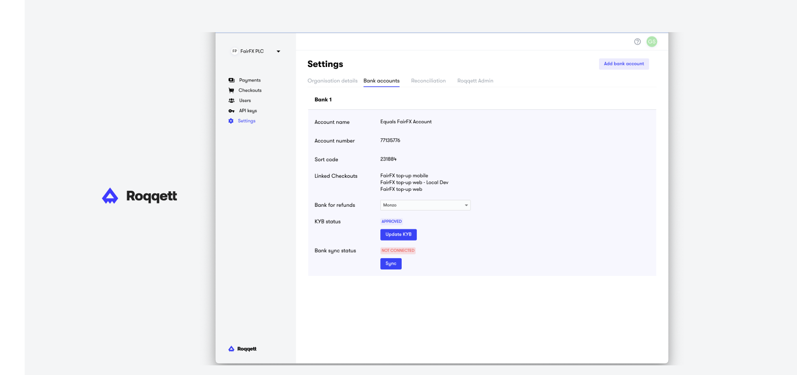Image resolution: width=797 pixels, height=375 pixels.
Task: Click the Settings gear icon
Action: pos(231,121)
